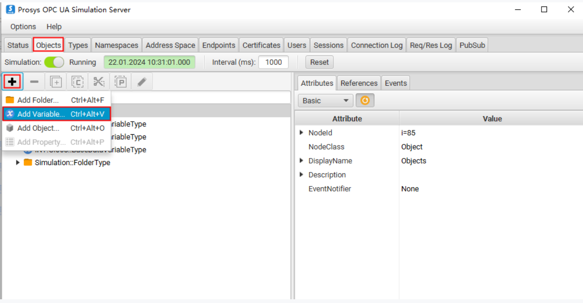Screen dimensions: 583x303
Task: Open the References tab
Action: (x=358, y=83)
